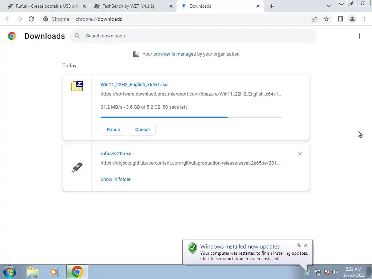Cancel the Windows 11 ISO download

(x=142, y=130)
